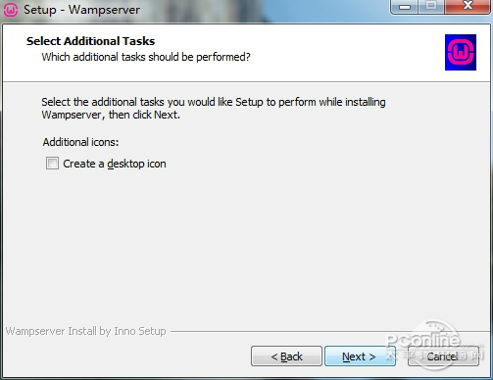Click the 'Create a desktop icon' label text
Screen dimensions: 493x380
pos(115,164)
